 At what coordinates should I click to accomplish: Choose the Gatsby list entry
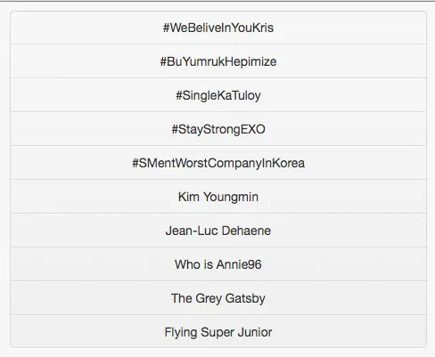pos(218,298)
